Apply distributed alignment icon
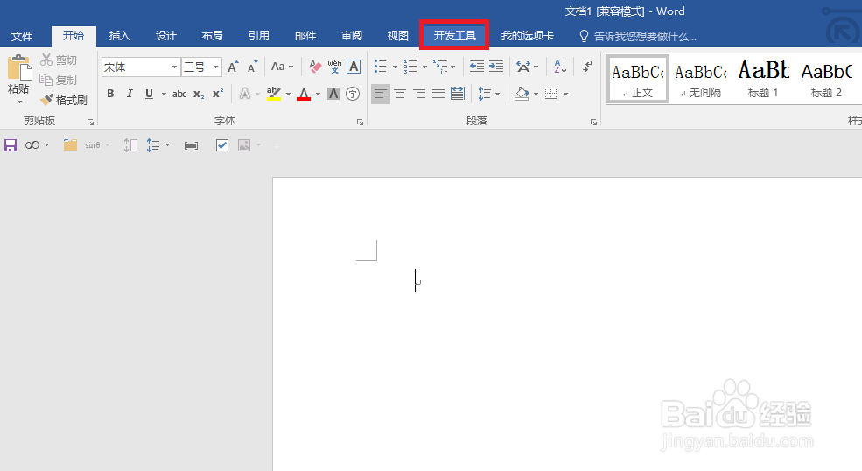The image size is (862, 471). click(458, 94)
